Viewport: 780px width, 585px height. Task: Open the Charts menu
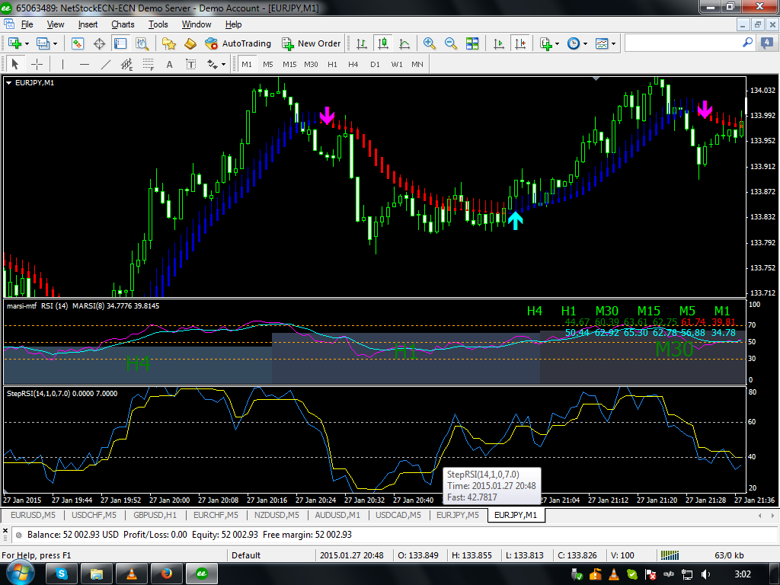(x=123, y=24)
